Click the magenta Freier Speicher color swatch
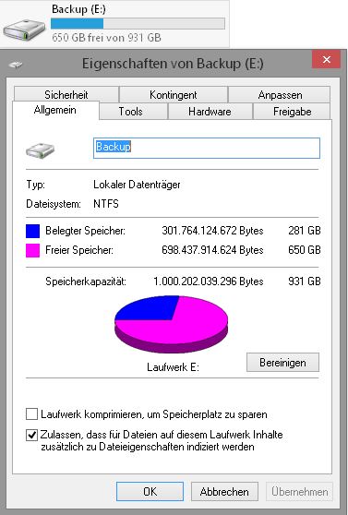 pos(32,250)
